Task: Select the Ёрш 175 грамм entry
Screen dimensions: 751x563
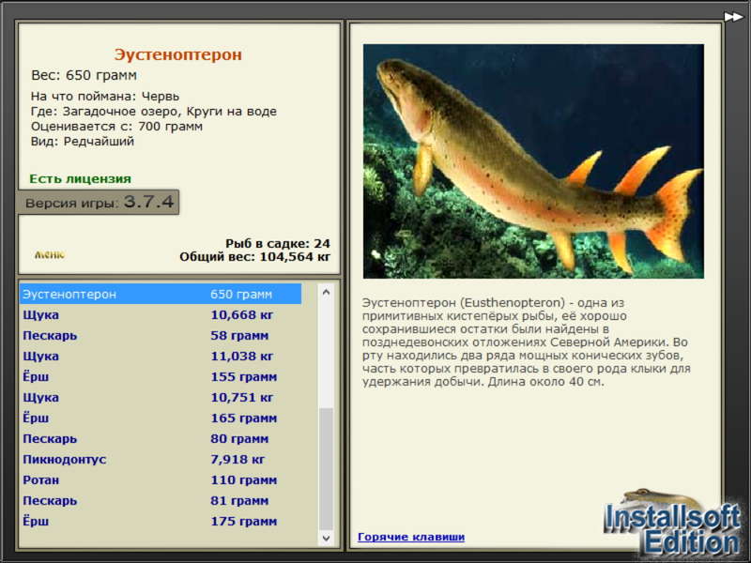Action: point(161,521)
